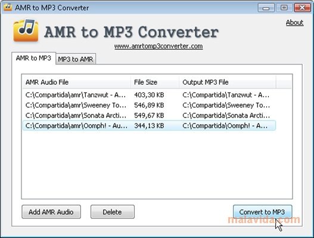Click output path C:\Compartida\Tanzwut
314x238 pixels.
[226, 95]
